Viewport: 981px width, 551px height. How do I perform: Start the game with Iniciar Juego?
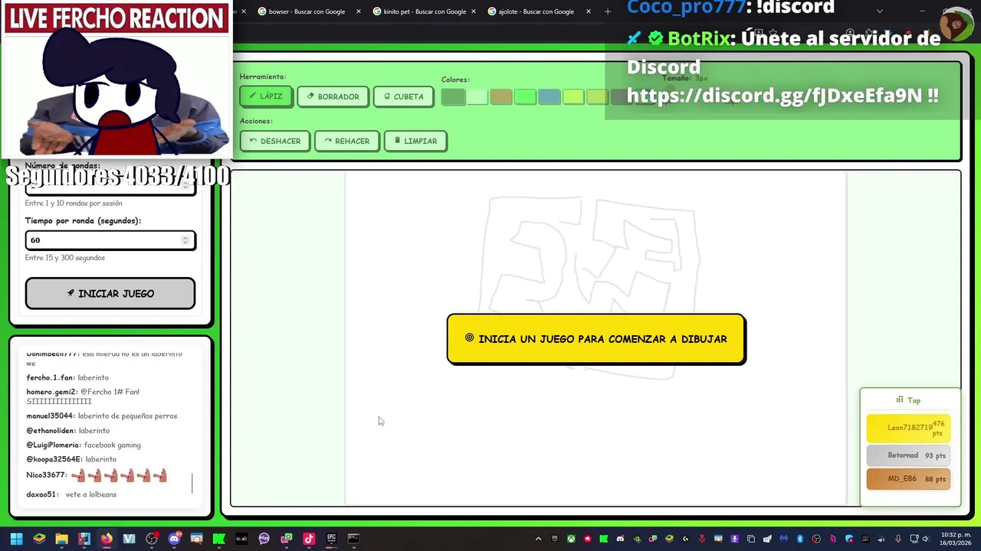pyautogui.click(x=110, y=293)
